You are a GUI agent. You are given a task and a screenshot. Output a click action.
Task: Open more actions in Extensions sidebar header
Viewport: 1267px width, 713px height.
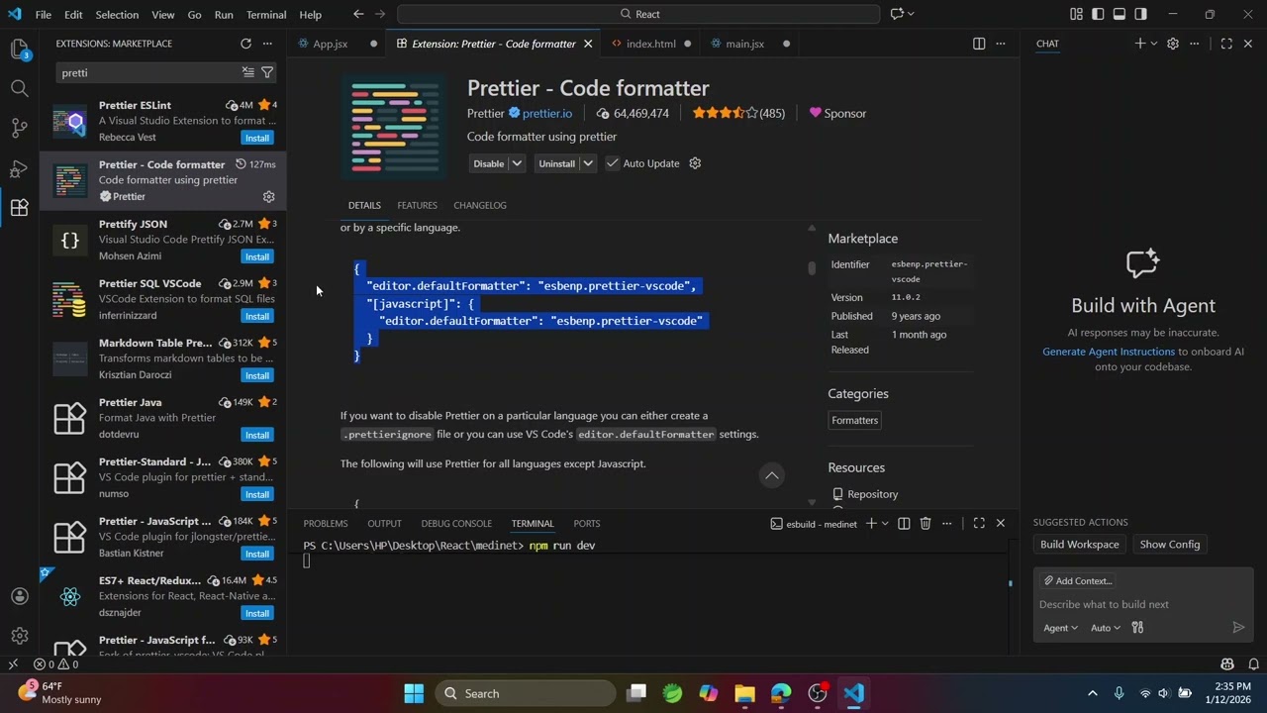pyautogui.click(x=267, y=44)
